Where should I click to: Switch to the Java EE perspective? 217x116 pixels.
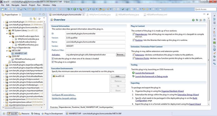click(13, 113)
